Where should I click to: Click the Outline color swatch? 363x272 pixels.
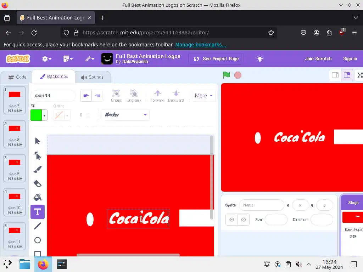click(59, 115)
